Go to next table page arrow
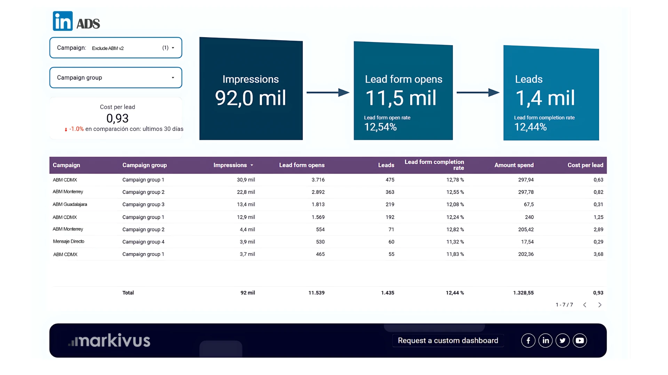The image size is (668, 375). [599, 305]
